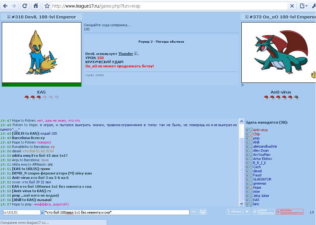316x225 pixels.
Task: Click chat line '[Ahill to KAS]: вызывай'
Action: pos(32,200)
